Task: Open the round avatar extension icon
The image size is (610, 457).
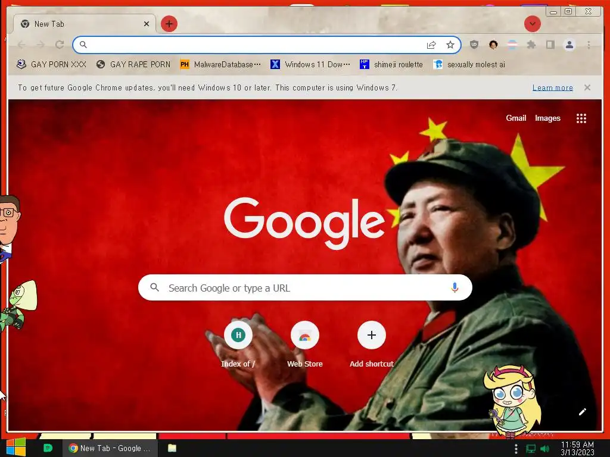Action: pyautogui.click(x=493, y=45)
